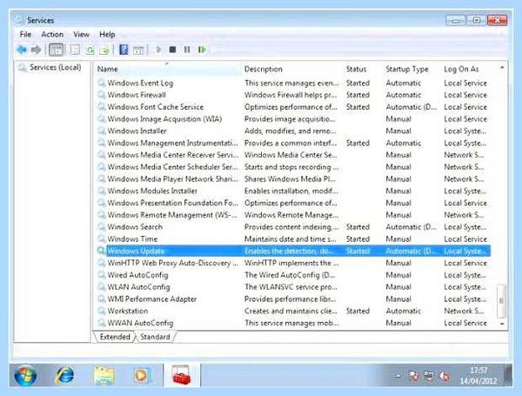Click the Workstation service gear icon

pos(101,311)
